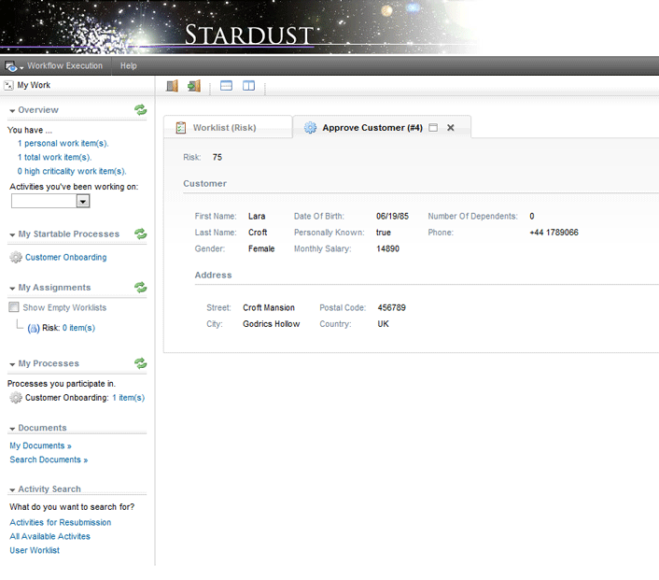
Task: Open the recent activities dropdown
Action: [83, 202]
